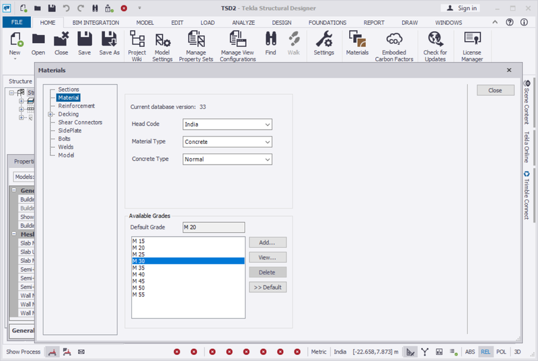
Task: Click the Materials ribbon icon
Action: 357,39
